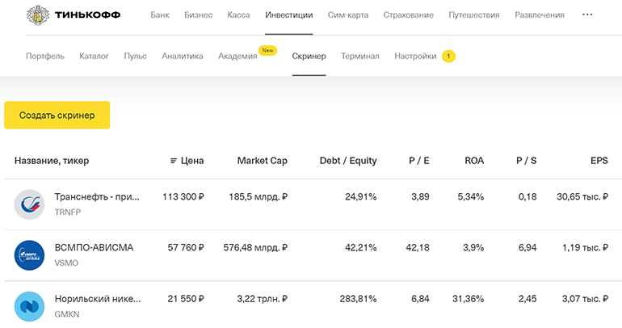Click ROA value 3,9%
The width and height of the screenshot is (622, 328).
pos(473,247)
